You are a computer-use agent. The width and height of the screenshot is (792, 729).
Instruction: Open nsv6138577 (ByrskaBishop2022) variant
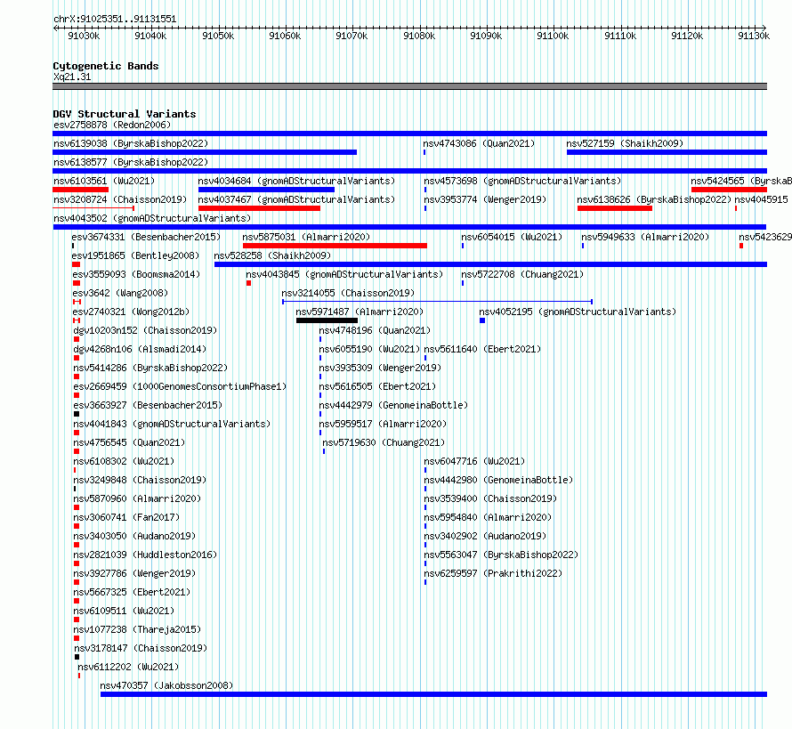(131, 162)
